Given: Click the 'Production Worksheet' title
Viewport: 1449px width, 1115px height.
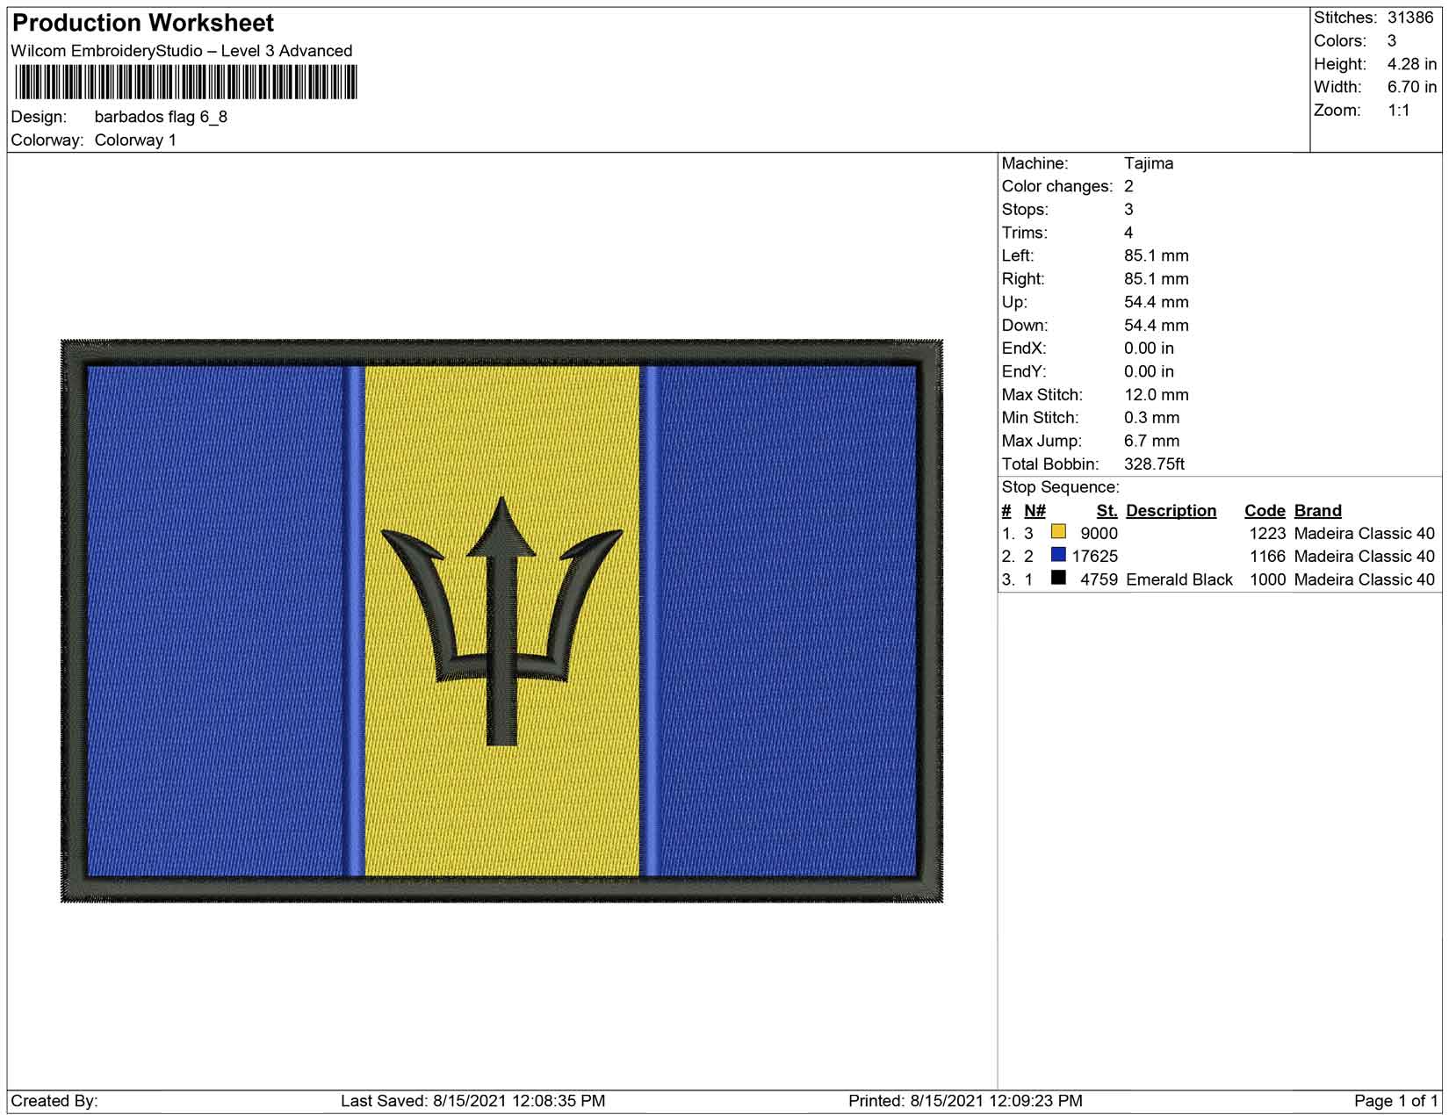Looking at the screenshot, I should (x=143, y=23).
